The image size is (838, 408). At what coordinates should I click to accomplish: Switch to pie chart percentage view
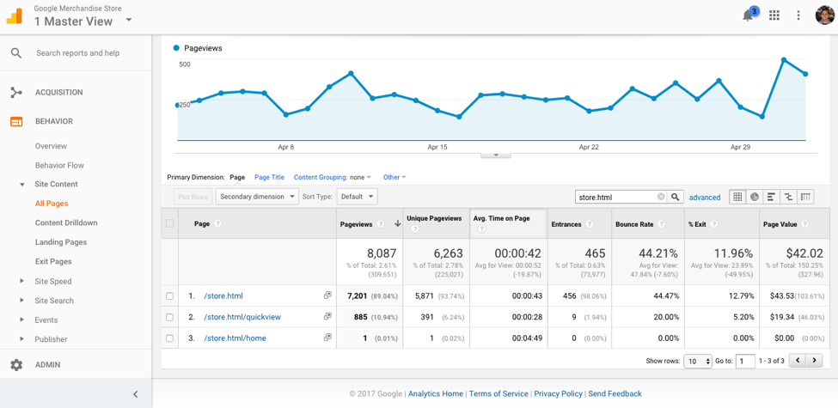755,197
